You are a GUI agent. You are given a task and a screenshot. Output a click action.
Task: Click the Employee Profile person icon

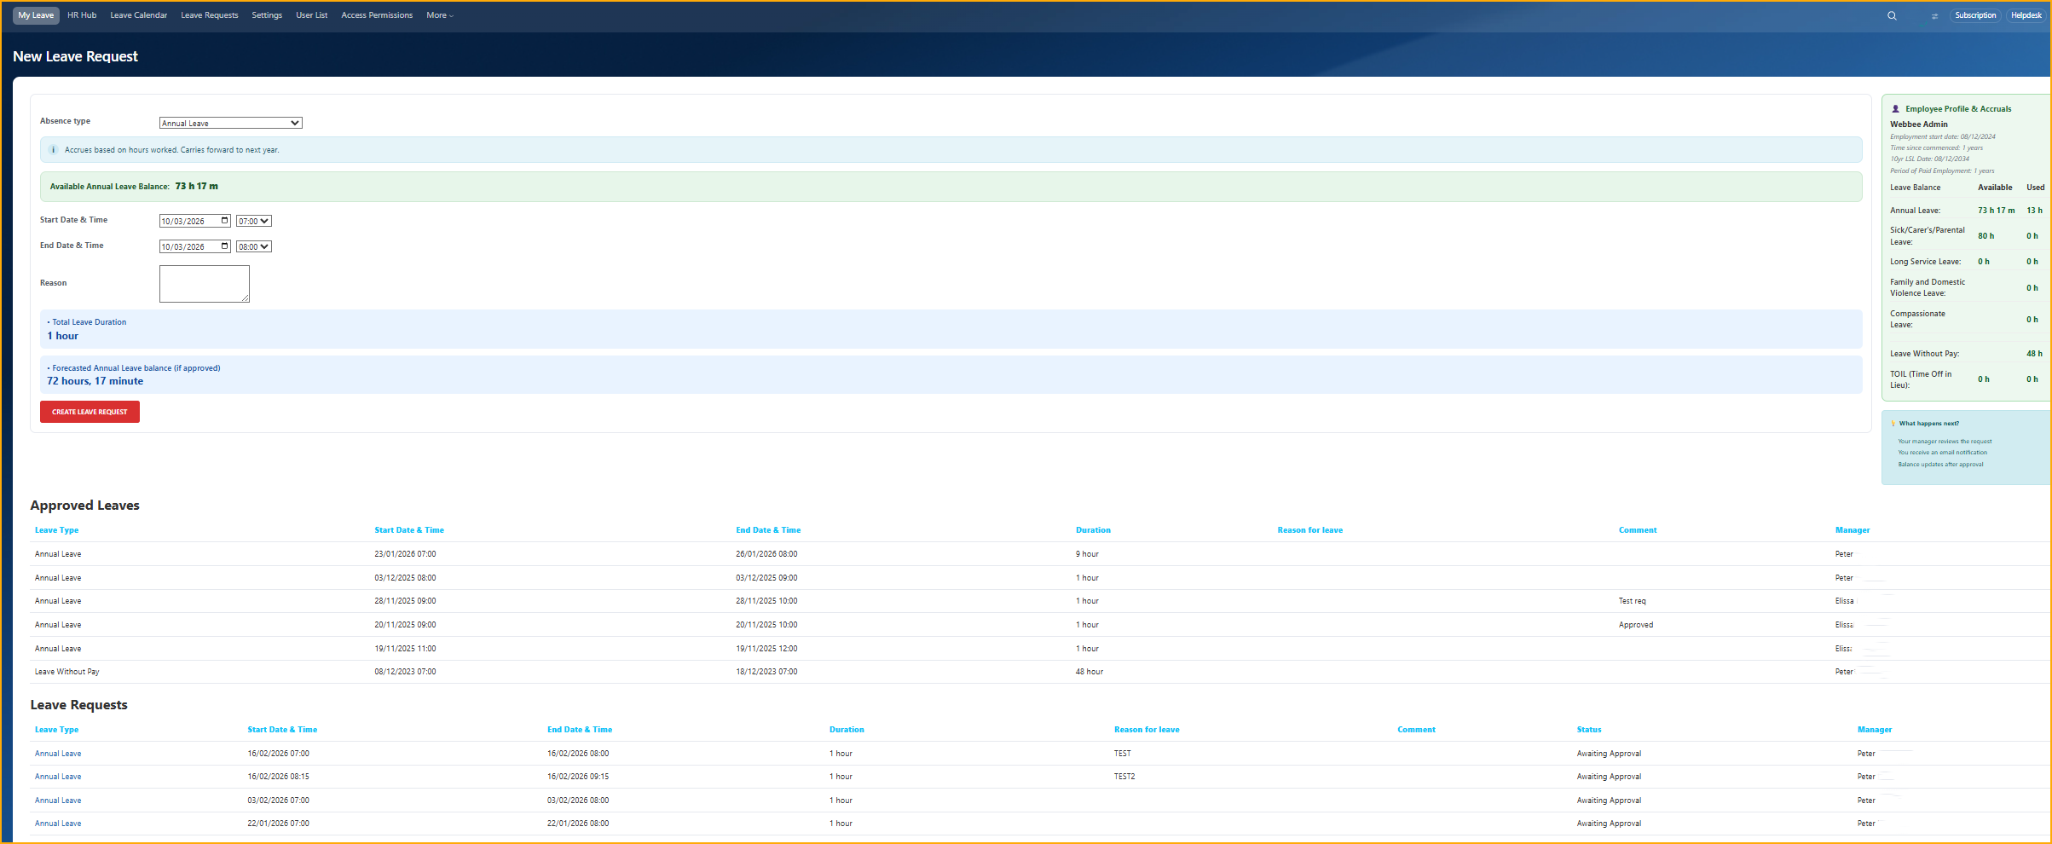[1896, 109]
